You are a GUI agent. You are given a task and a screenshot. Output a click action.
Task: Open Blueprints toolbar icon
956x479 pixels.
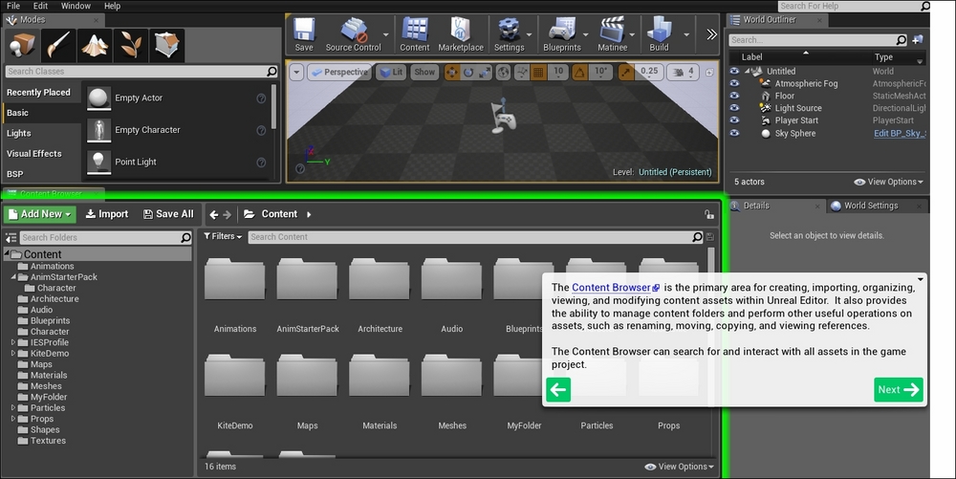[x=561, y=34]
